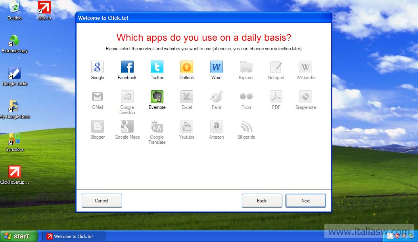
Task: Enable the Blogger app icon
Action: (97, 126)
